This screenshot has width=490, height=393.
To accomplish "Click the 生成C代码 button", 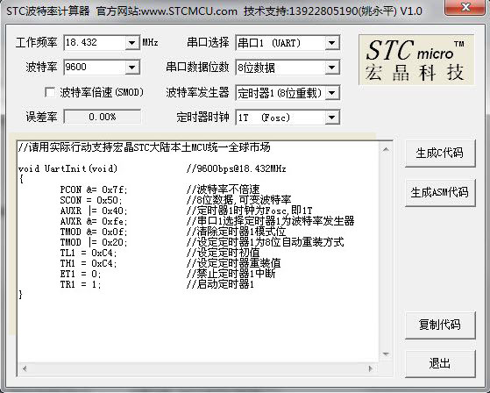I will 440,153.
